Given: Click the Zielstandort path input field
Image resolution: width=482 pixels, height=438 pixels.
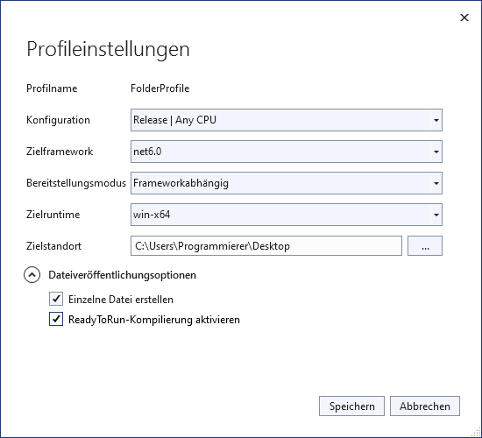Looking at the screenshot, I should 266,246.
